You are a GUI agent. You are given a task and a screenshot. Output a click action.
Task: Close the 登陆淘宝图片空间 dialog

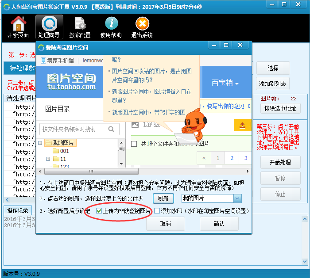[x=240, y=45]
